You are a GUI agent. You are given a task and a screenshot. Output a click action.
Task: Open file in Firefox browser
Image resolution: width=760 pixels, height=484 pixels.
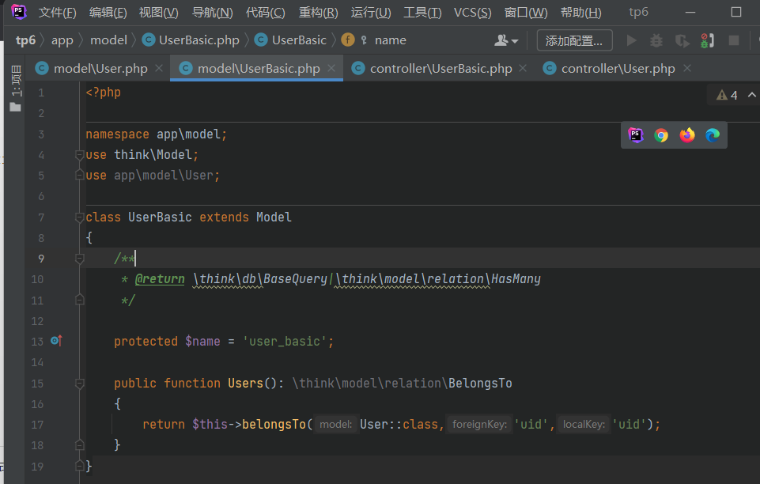(686, 135)
